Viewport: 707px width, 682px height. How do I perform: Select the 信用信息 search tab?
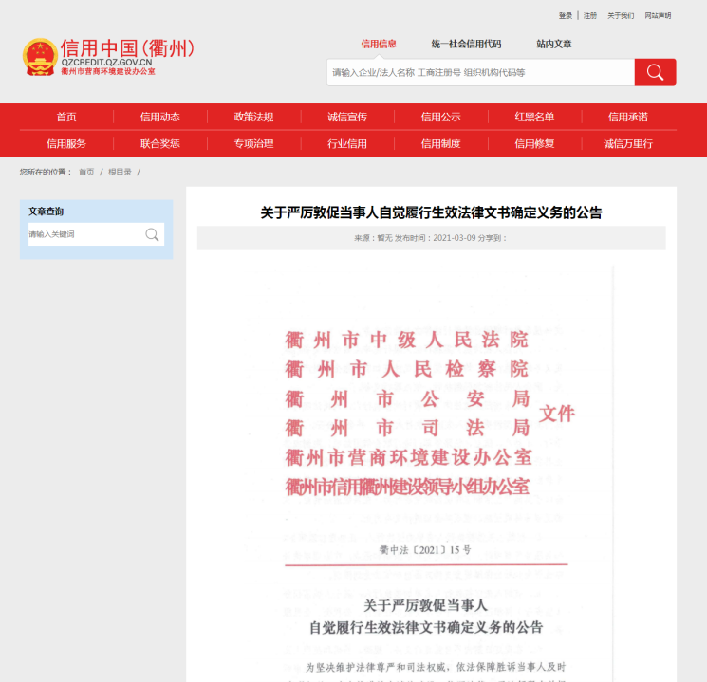379,44
